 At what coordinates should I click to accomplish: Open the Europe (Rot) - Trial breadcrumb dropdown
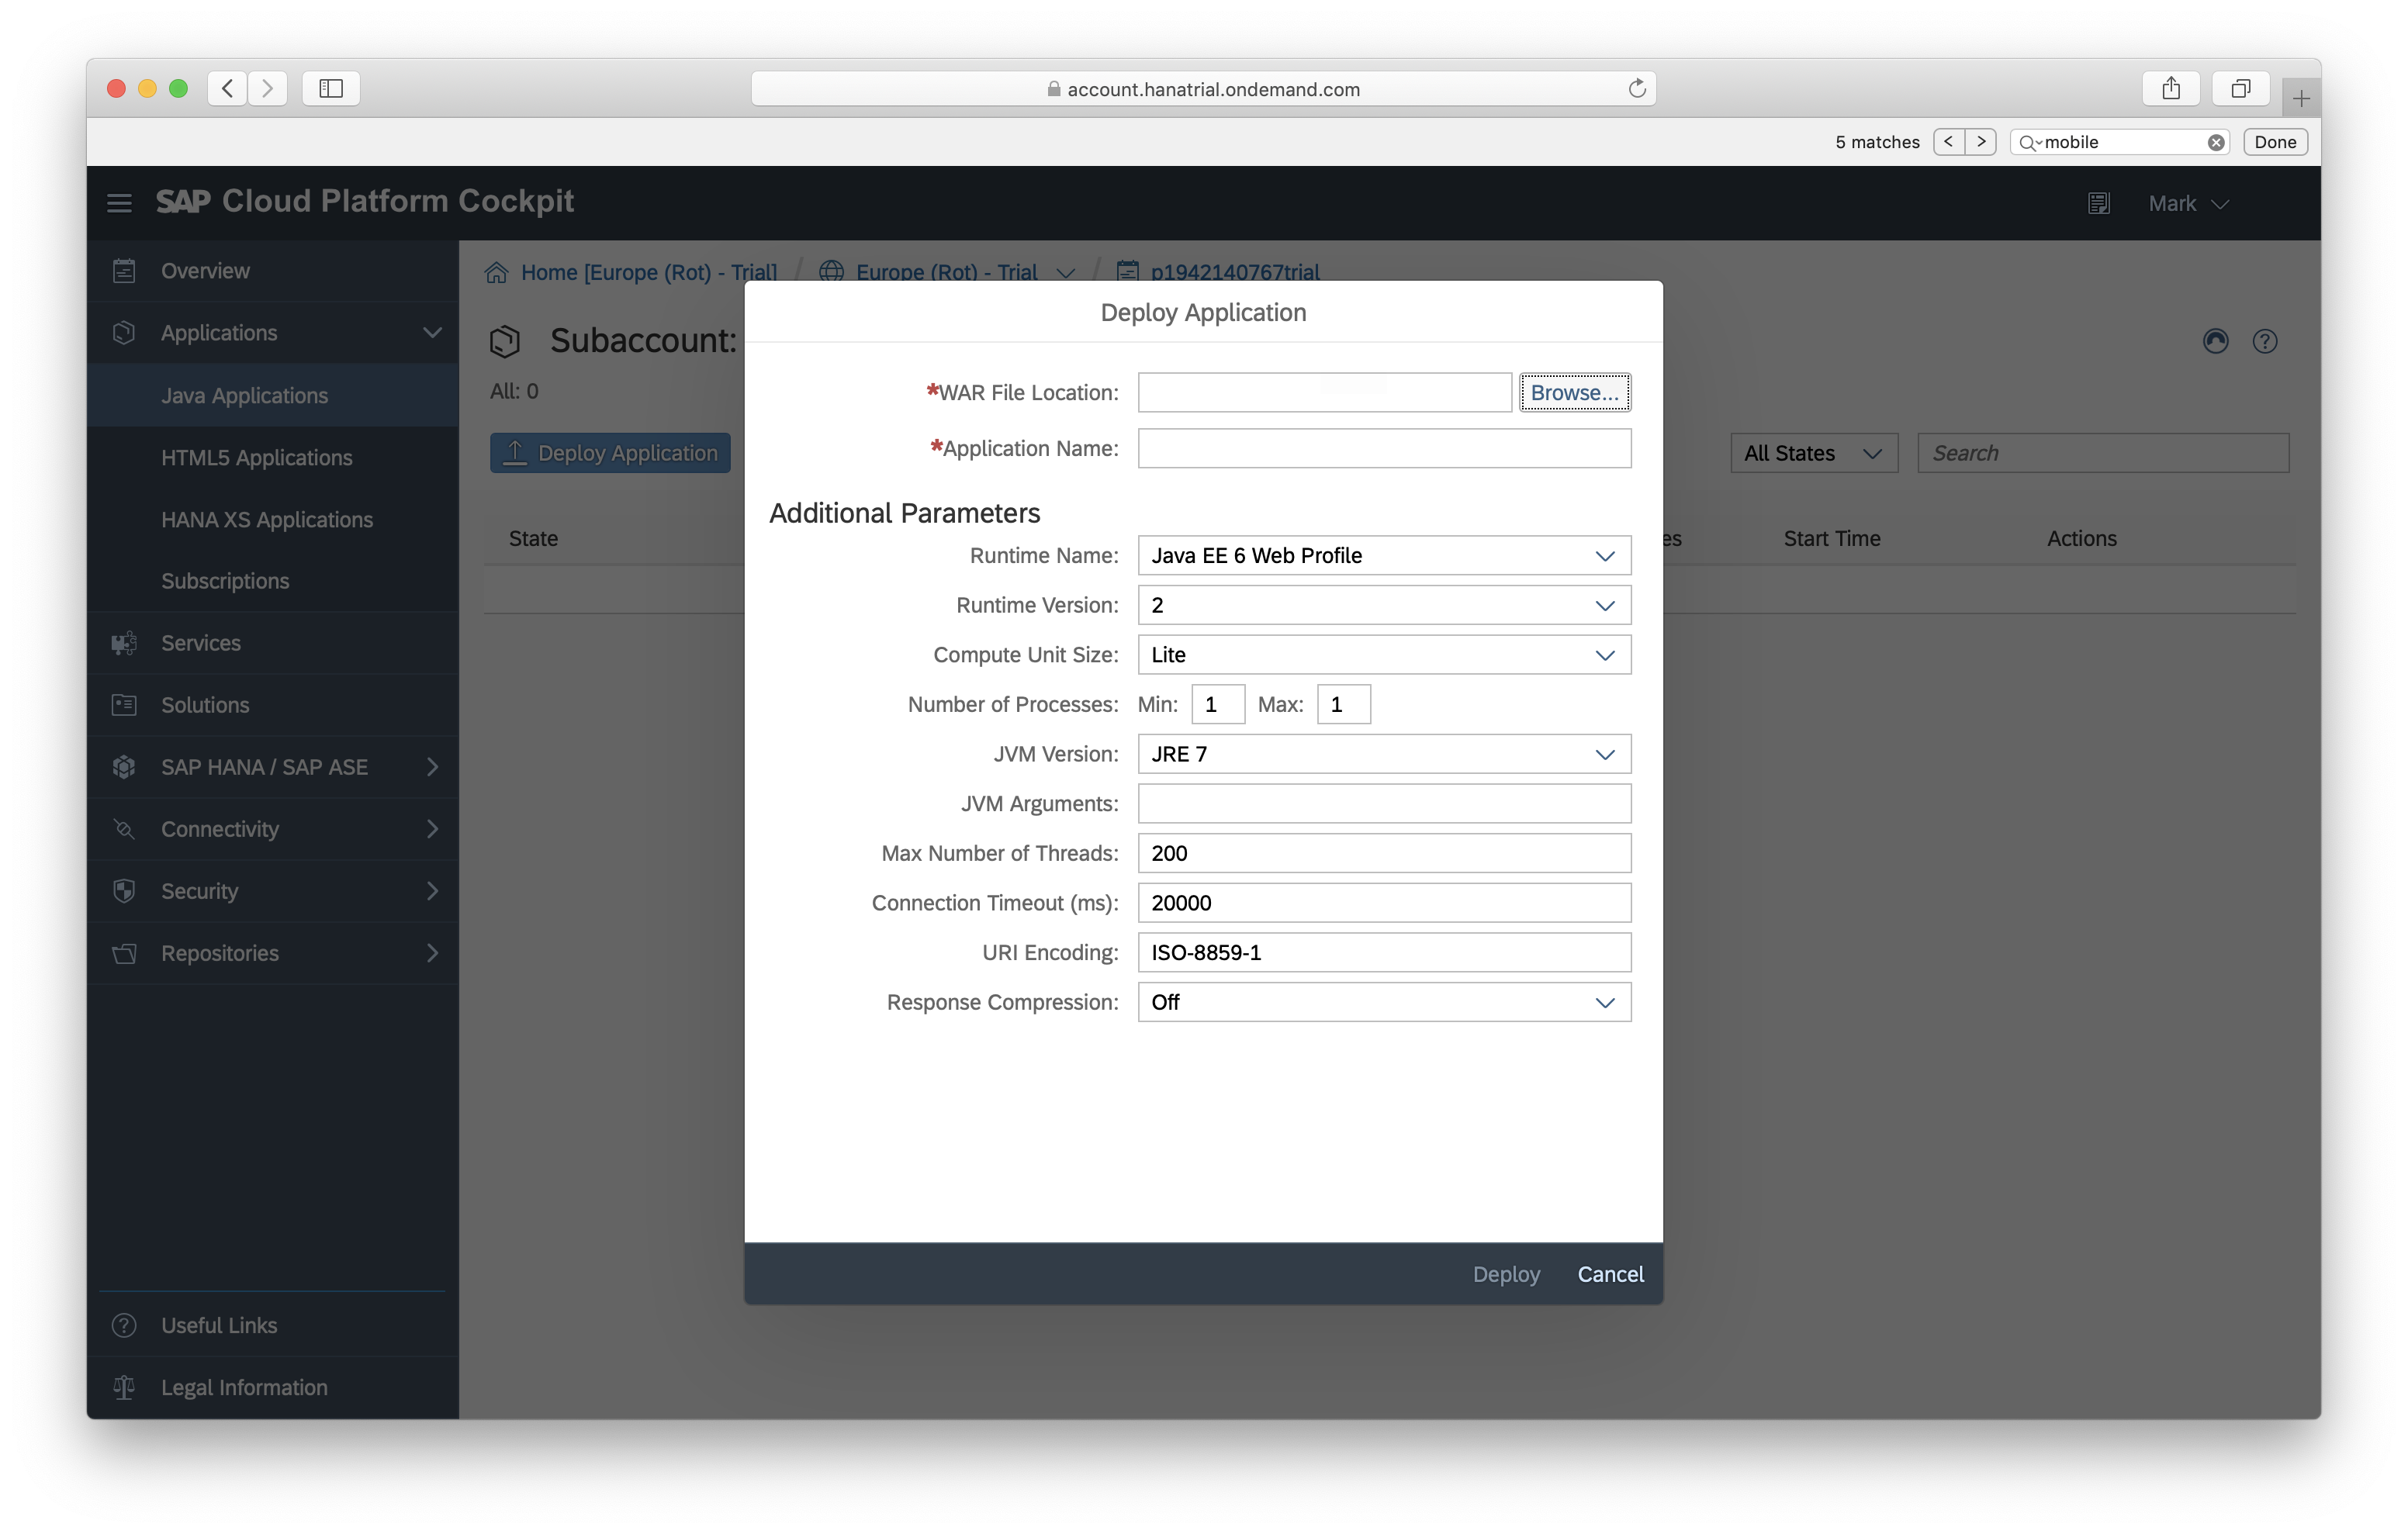pyautogui.click(x=1065, y=273)
